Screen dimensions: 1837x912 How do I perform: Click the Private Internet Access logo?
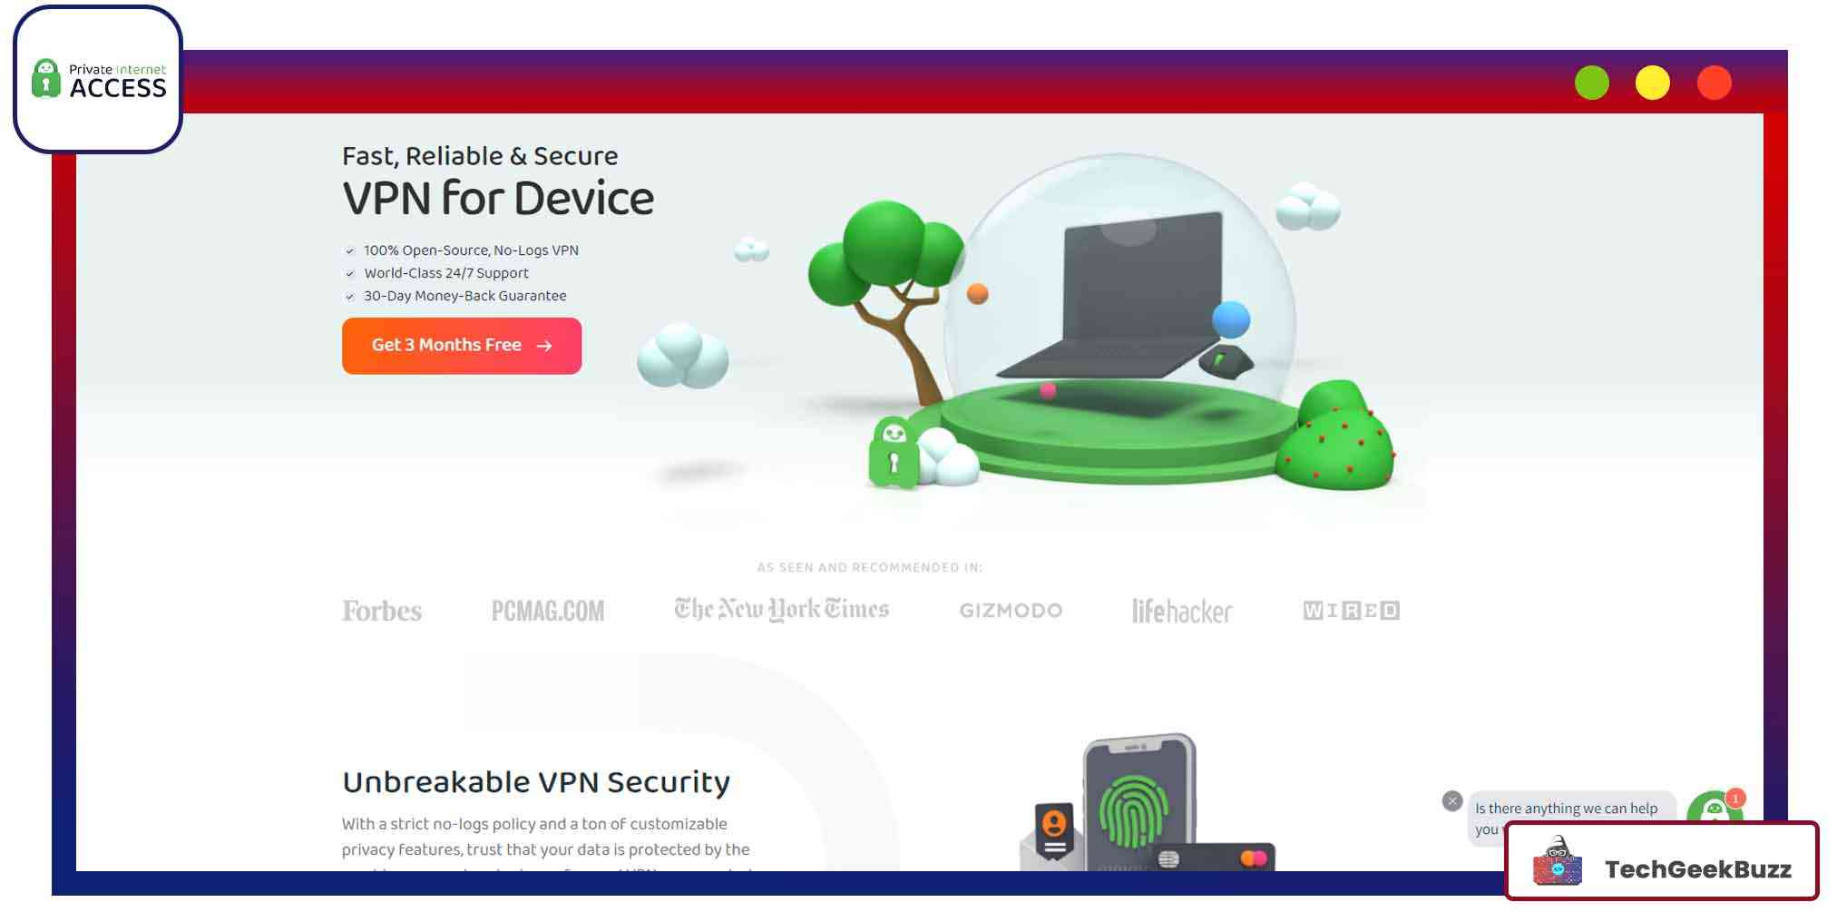click(x=98, y=80)
